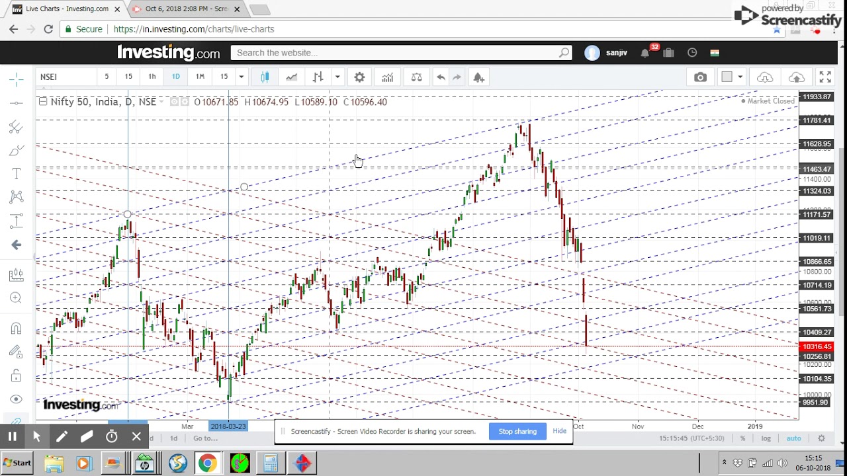Load a saved chart layout from cloud

click(x=765, y=77)
